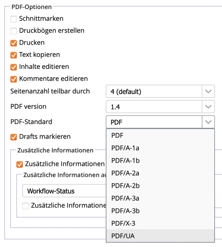This screenshot has width=222, height=247.
Task: Uncheck the Drucken checkbox
Action: coord(13,43)
